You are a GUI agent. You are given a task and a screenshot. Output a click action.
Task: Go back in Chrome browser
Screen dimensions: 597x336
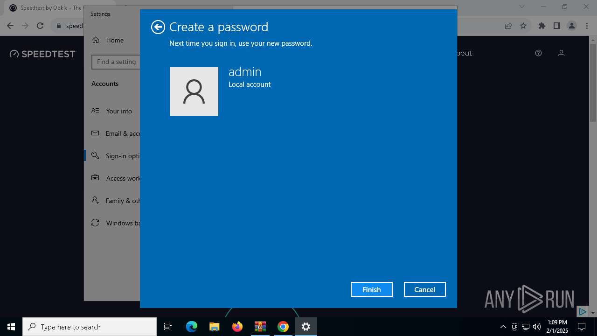click(x=10, y=26)
